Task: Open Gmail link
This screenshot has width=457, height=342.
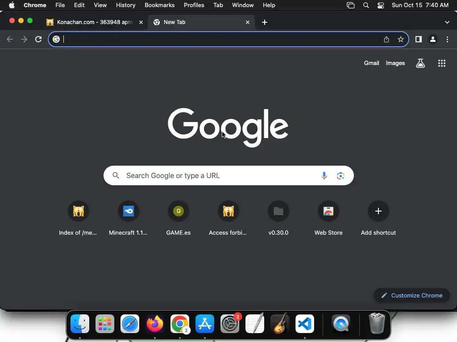Action: 372,63
